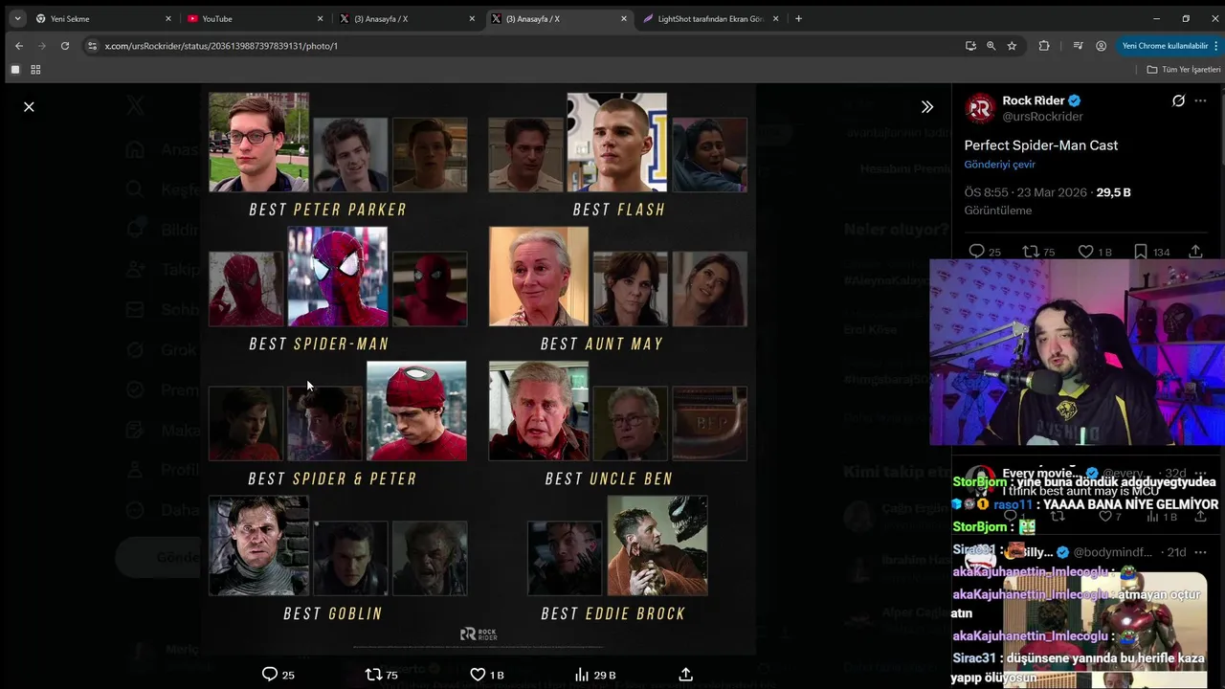Close the photo viewer with the X icon
The image size is (1225, 689).
[29, 106]
